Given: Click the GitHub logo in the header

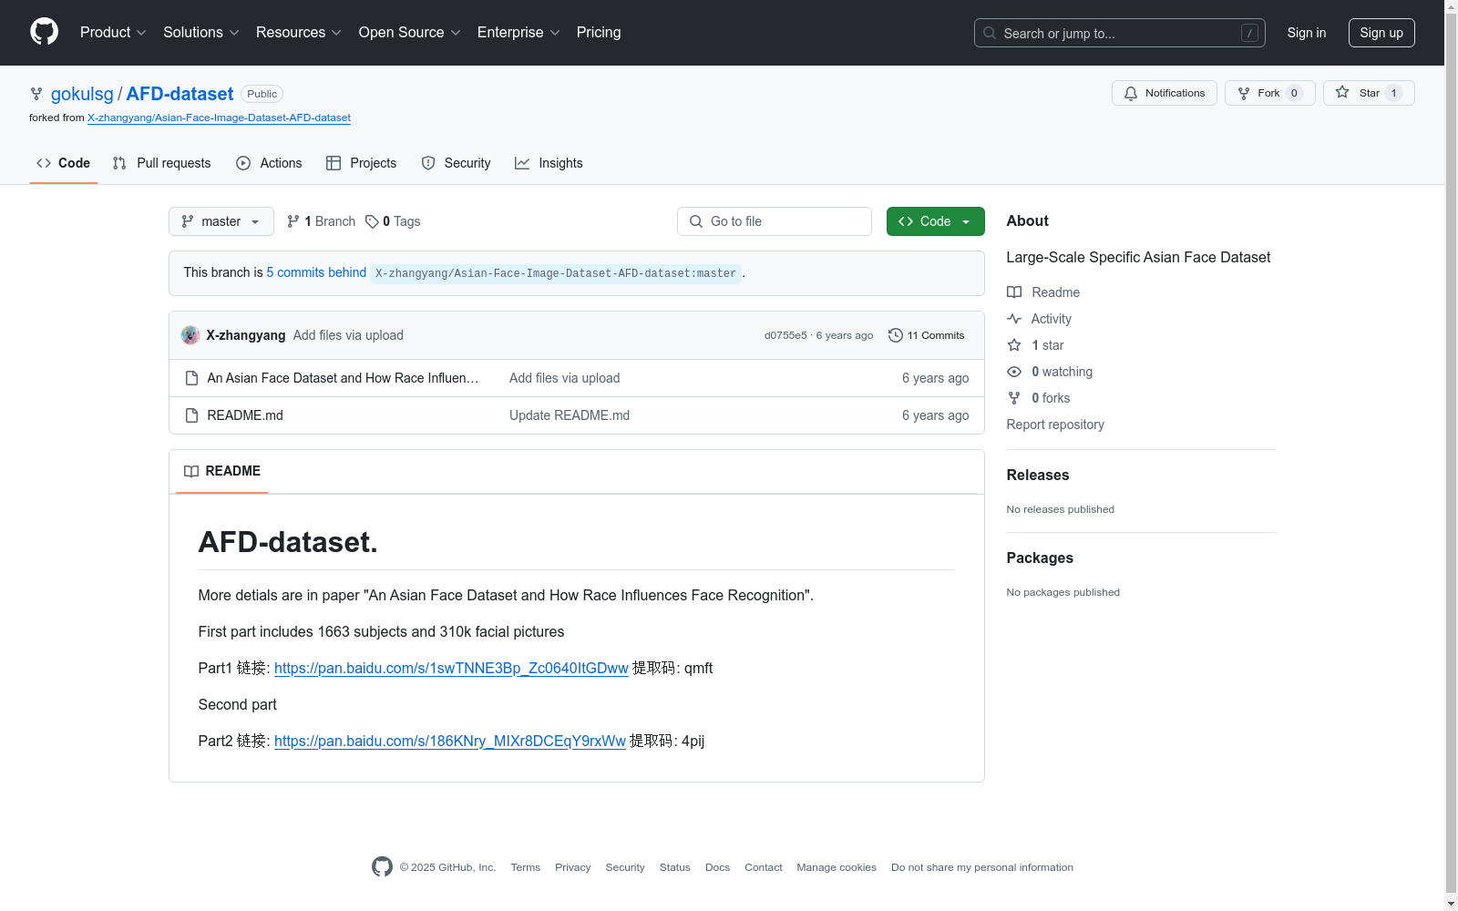Looking at the screenshot, I should coord(44,32).
